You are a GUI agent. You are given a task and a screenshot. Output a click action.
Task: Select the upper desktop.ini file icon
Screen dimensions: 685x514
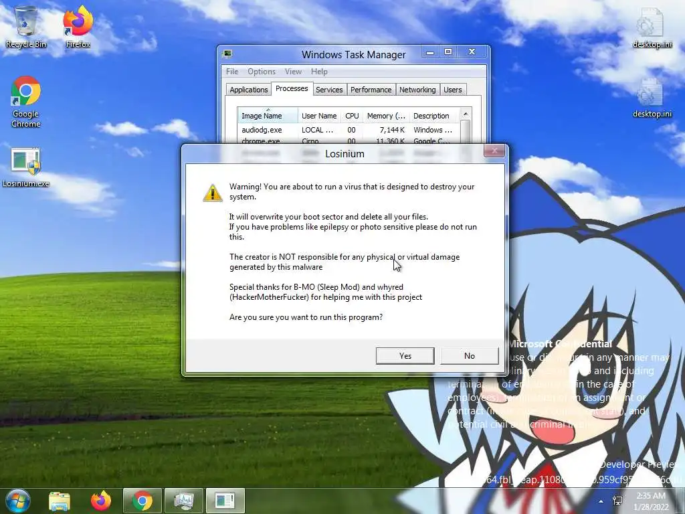pos(652,28)
